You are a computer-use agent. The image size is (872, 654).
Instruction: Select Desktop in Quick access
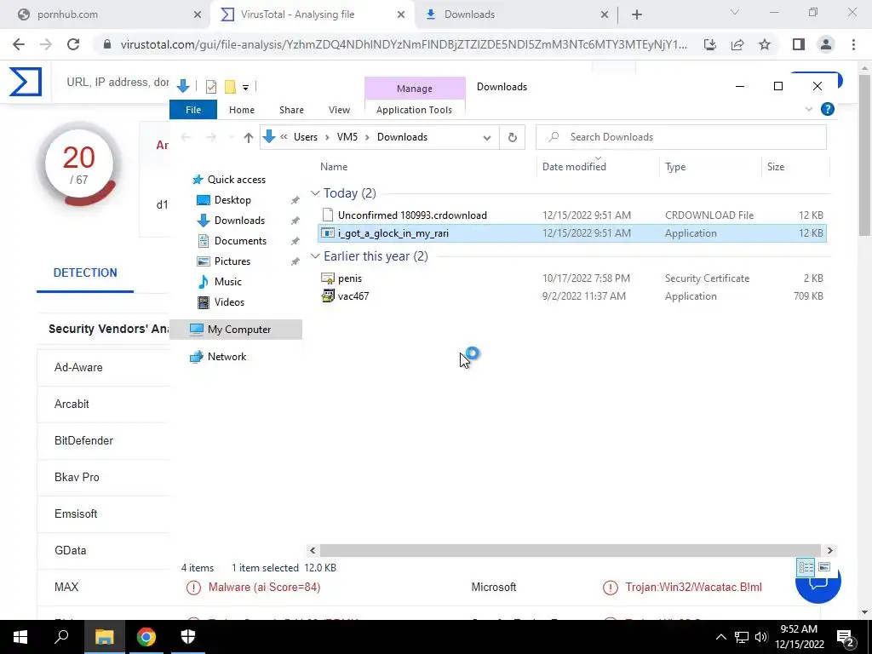(232, 200)
